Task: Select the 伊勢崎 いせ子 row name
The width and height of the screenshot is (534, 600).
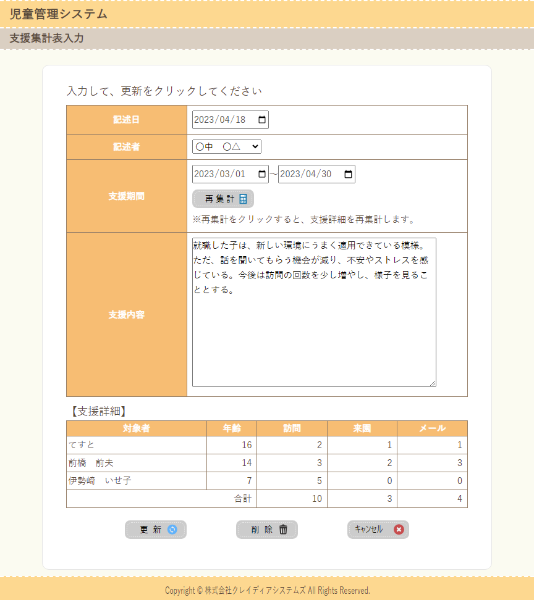Action: tap(100, 481)
